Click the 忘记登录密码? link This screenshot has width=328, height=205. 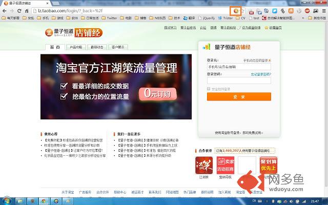[x=261, y=74]
